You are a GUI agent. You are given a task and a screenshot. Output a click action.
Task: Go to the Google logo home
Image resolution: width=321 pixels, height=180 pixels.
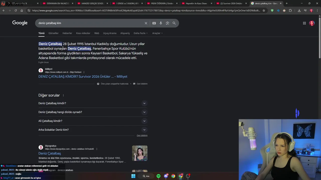point(20,23)
